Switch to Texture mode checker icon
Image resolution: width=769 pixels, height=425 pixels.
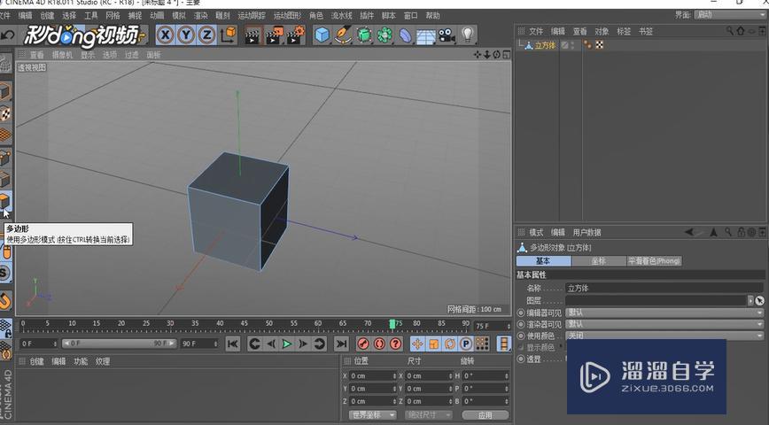5,113
